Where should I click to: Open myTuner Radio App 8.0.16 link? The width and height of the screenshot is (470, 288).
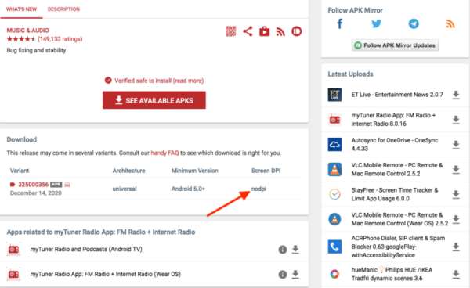coord(393,120)
